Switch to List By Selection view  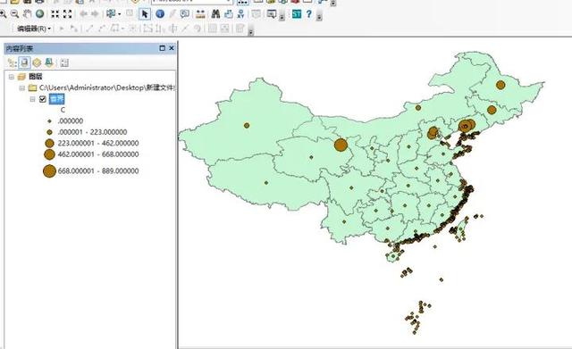click(x=49, y=62)
